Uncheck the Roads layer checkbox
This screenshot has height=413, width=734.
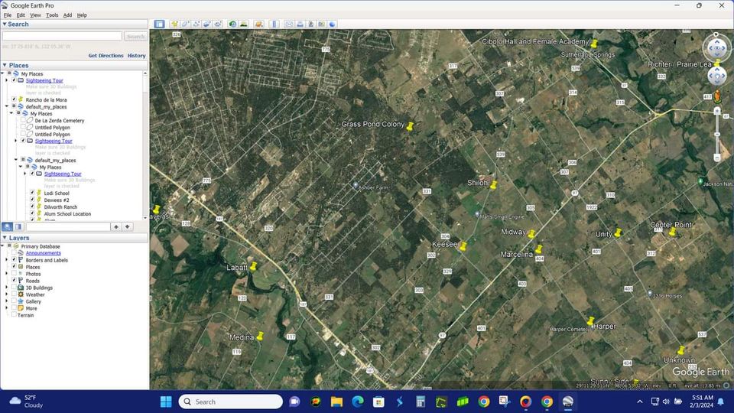[x=14, y=280]
